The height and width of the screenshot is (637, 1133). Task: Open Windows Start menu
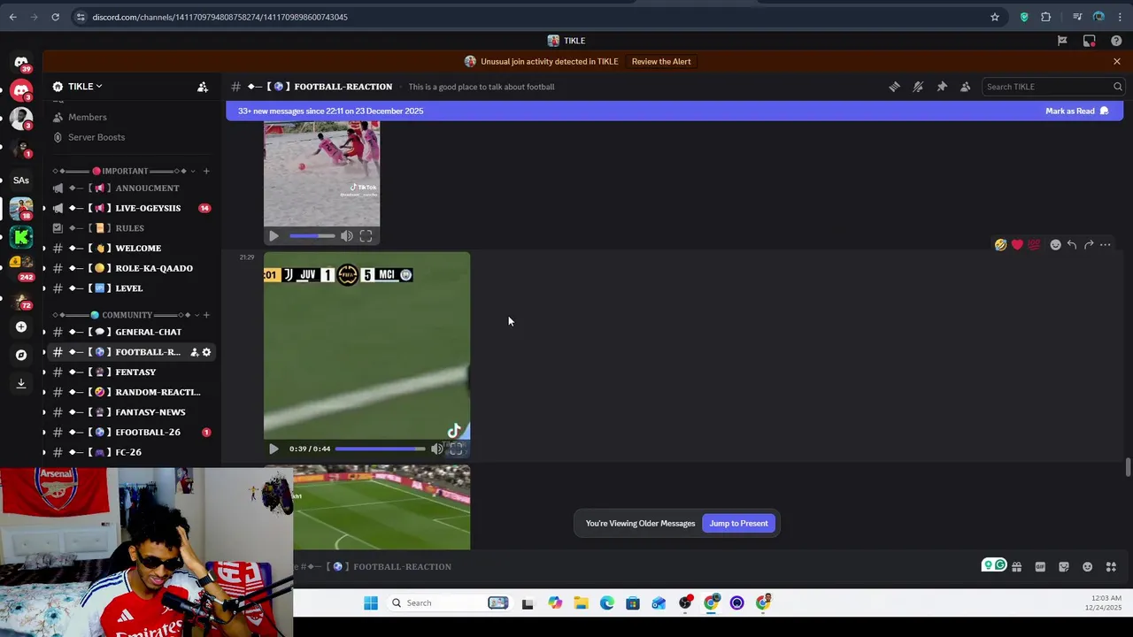pyautogui.click(x=371, y=603)
